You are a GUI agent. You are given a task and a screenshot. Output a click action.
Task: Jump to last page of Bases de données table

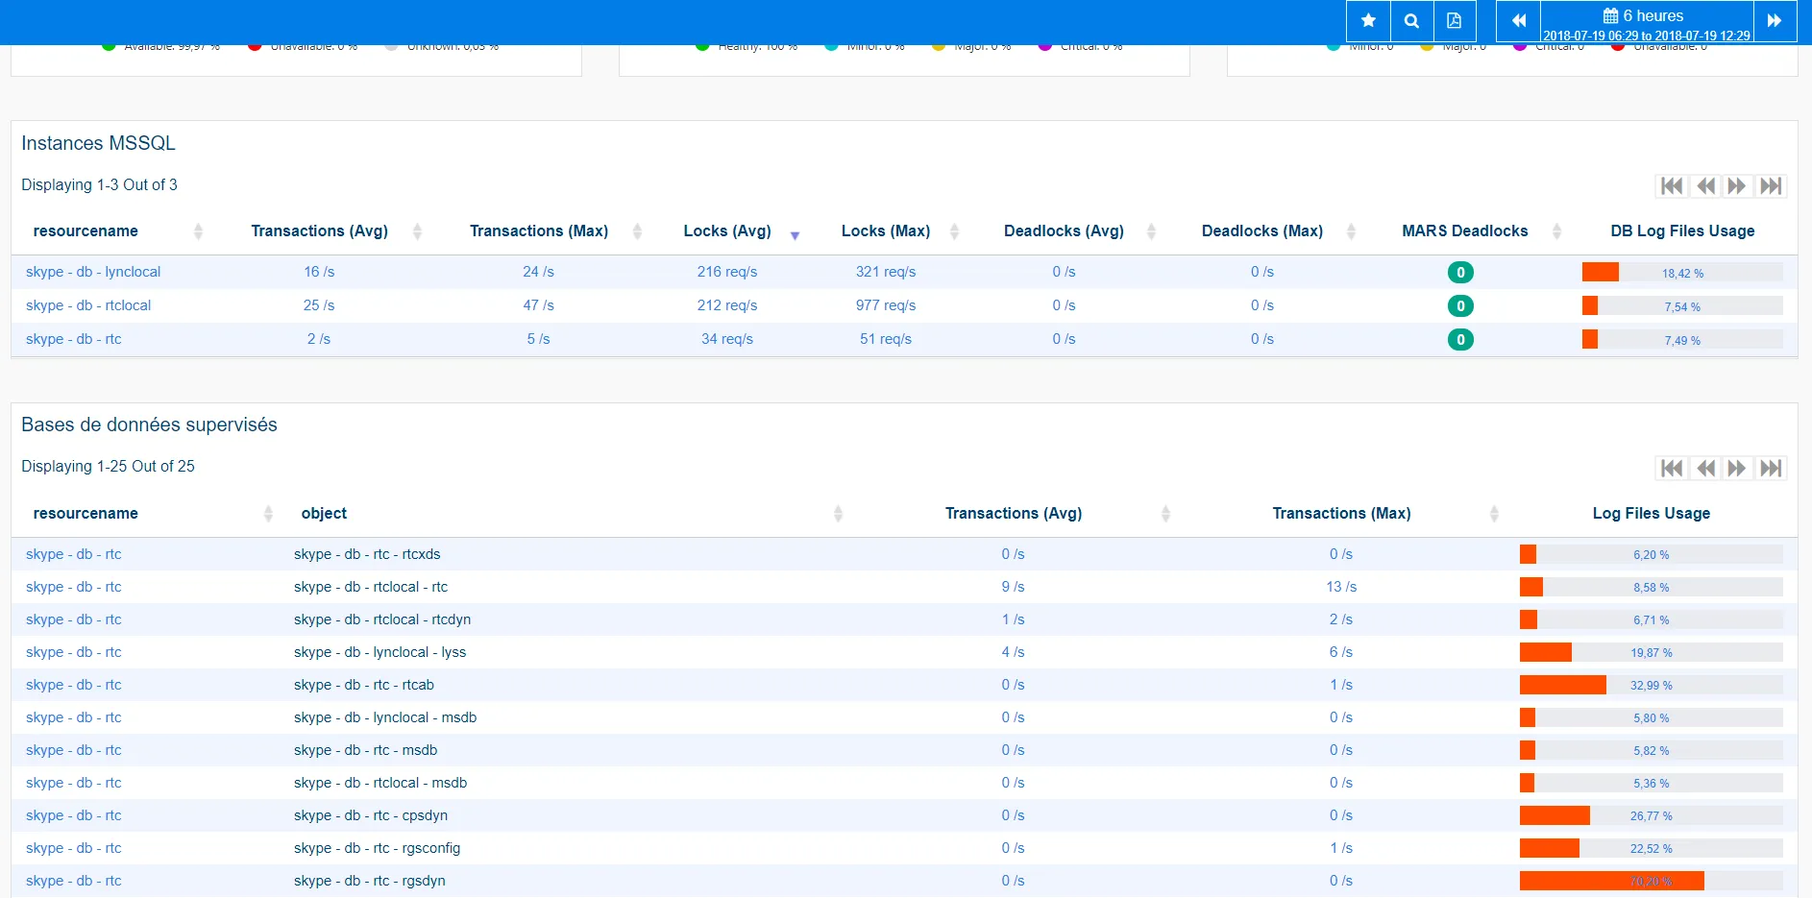1771,468
